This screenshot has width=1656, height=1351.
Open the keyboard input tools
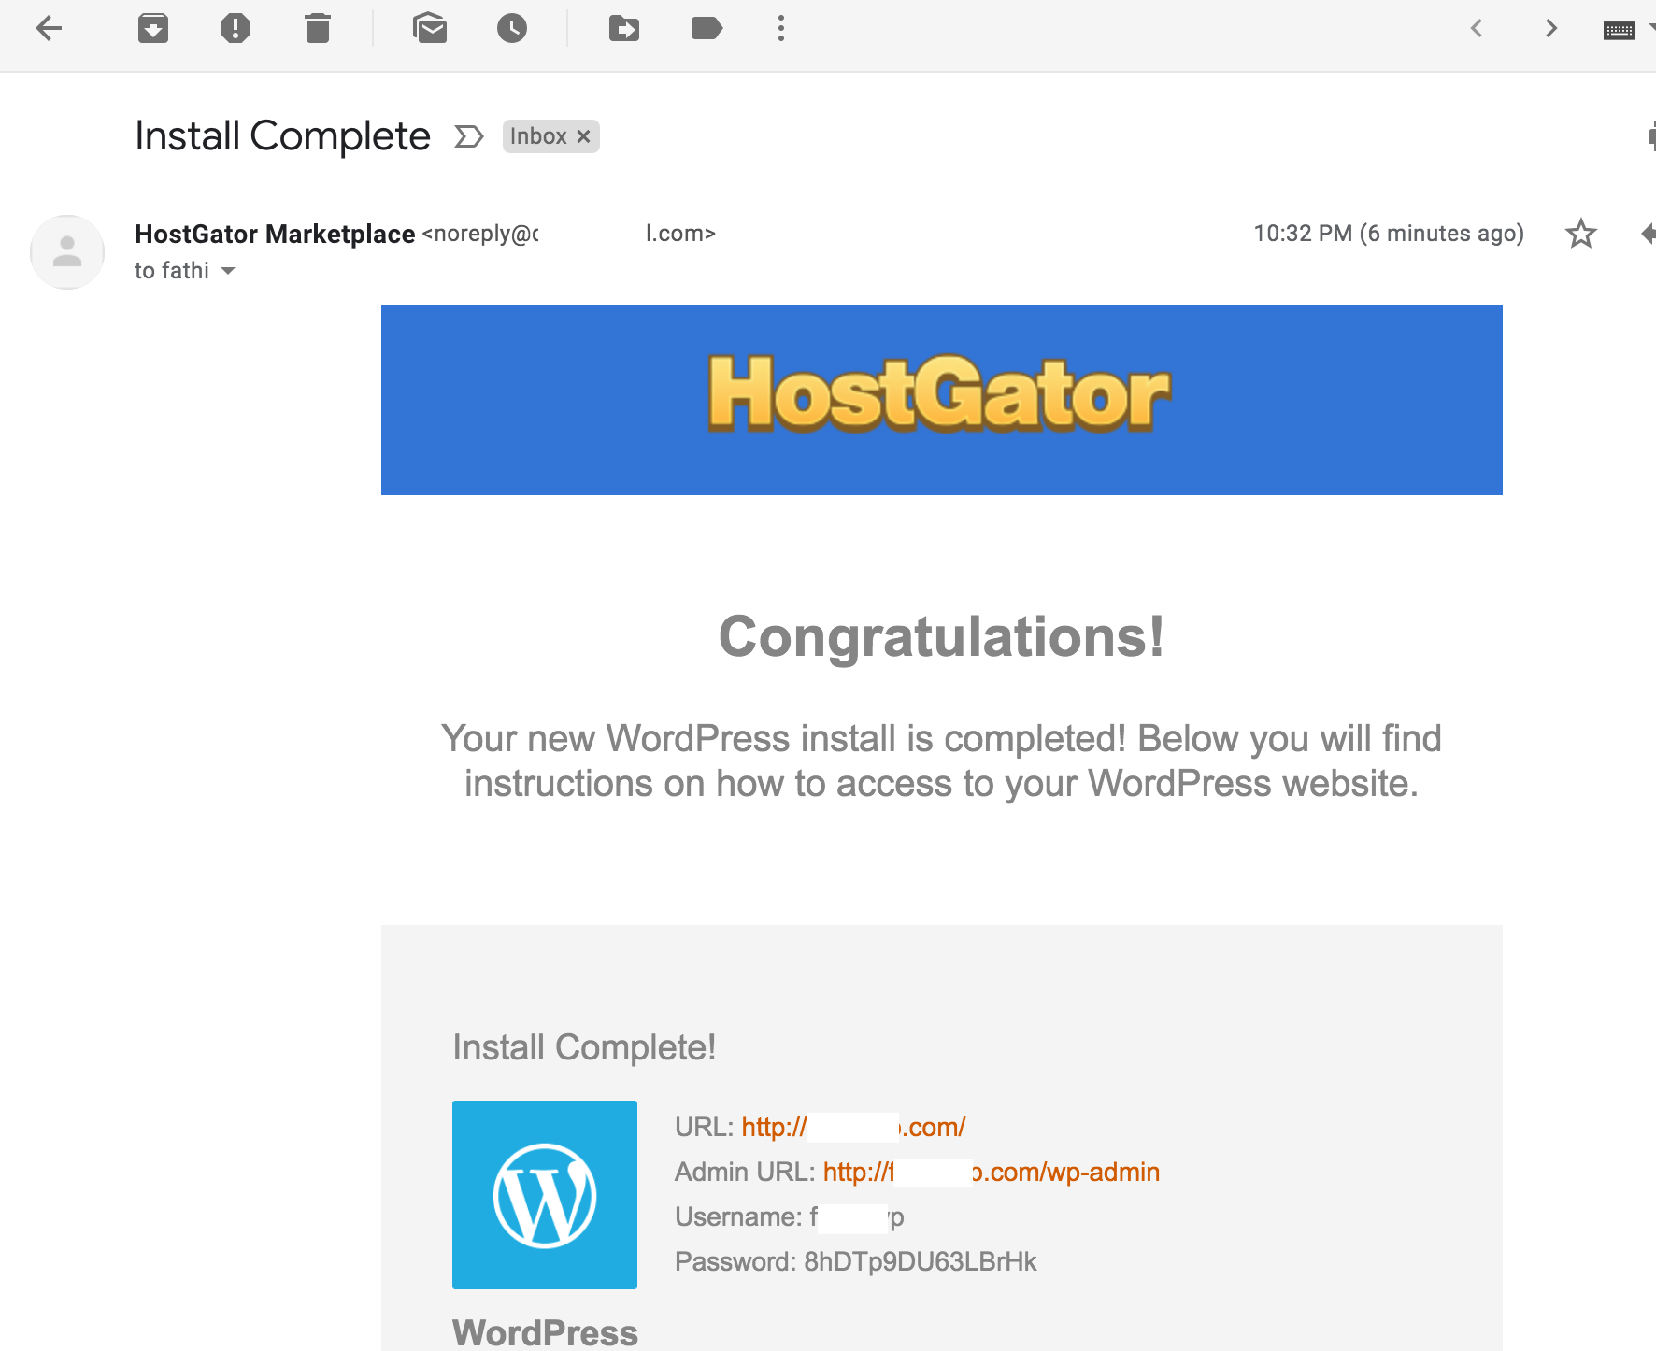(x=1621, y=28)
